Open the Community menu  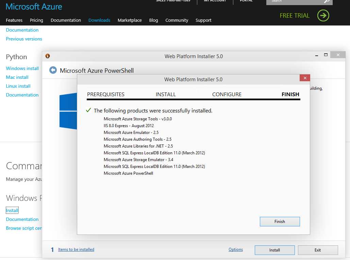pyautogui.click(x=177, y=20)
